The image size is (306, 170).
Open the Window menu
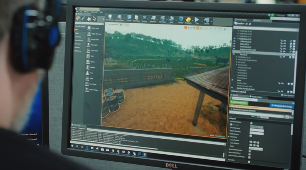point(86,12)
